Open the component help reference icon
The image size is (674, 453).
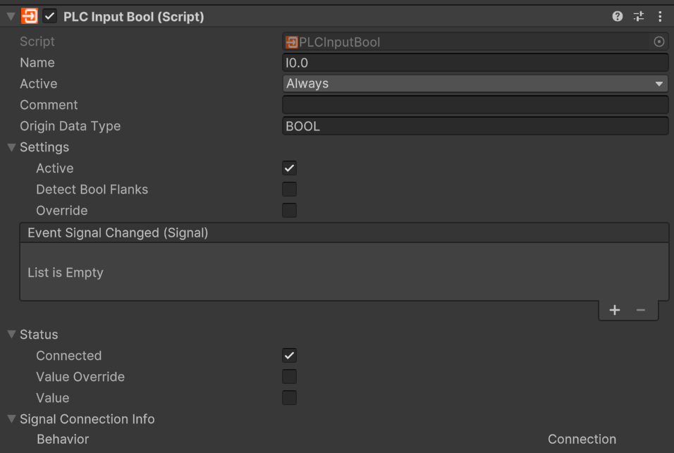[x=618, y=16]
